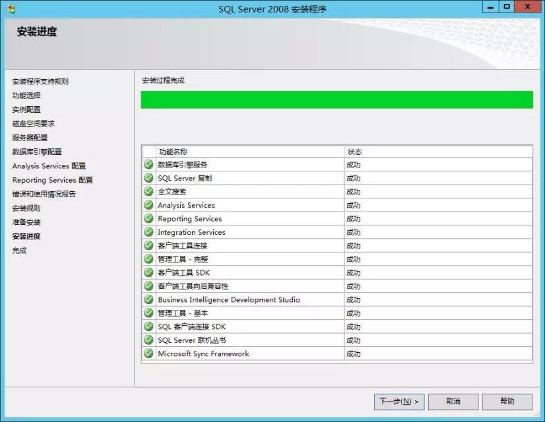This screenshot has width=545, height=422.
Task: Select 准备安装 step in sidebar
Action: [26, 222]
